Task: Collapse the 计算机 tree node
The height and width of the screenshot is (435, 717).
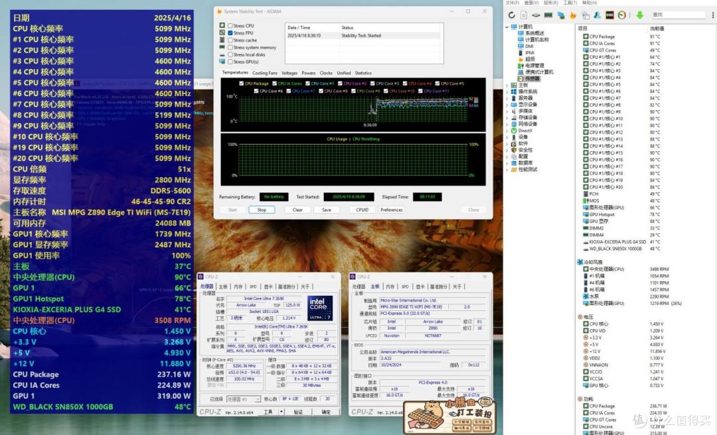Action: click(507, 27)
